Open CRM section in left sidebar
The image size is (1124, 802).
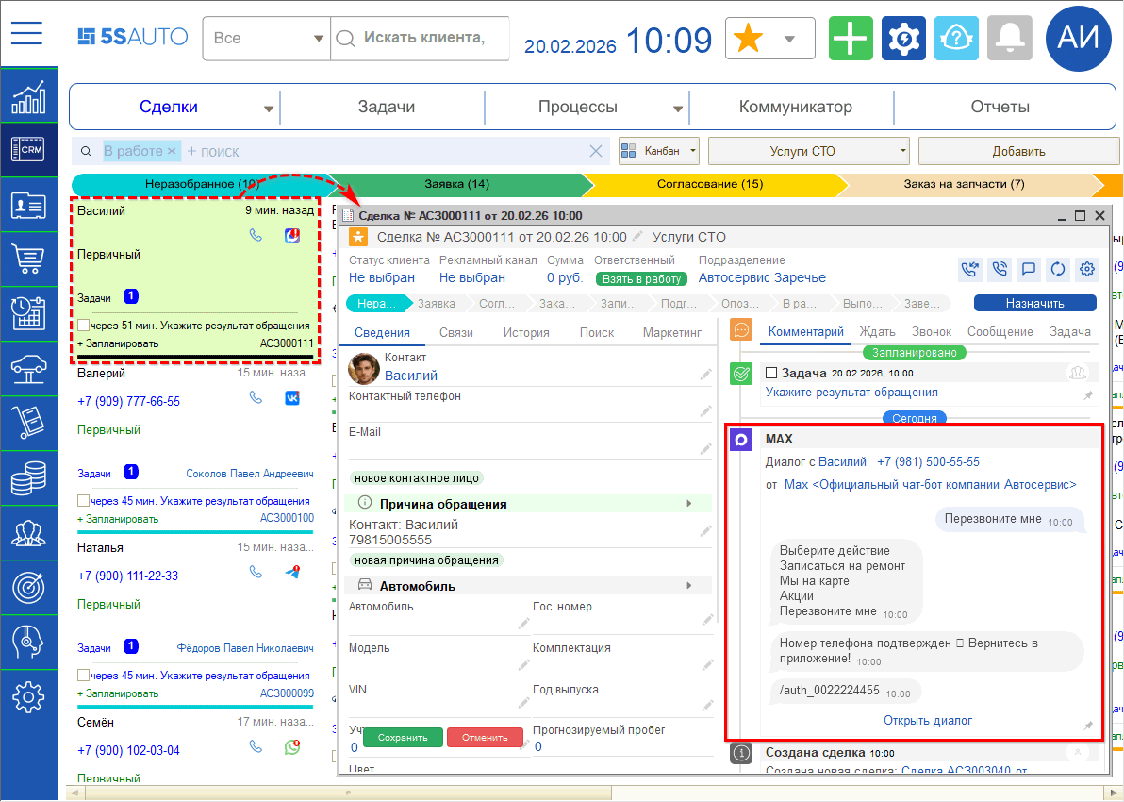click(x=27, y=150)
